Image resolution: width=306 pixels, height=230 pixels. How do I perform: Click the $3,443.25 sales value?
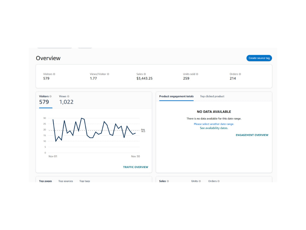tap(144, 79)
